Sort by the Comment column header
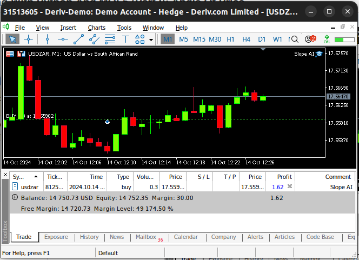The height and width of the screenshot is (260, 359). [324, 177]
